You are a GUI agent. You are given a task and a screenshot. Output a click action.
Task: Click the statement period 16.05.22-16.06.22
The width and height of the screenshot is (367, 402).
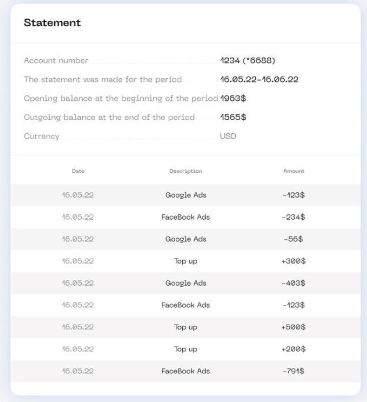[259, 79]
